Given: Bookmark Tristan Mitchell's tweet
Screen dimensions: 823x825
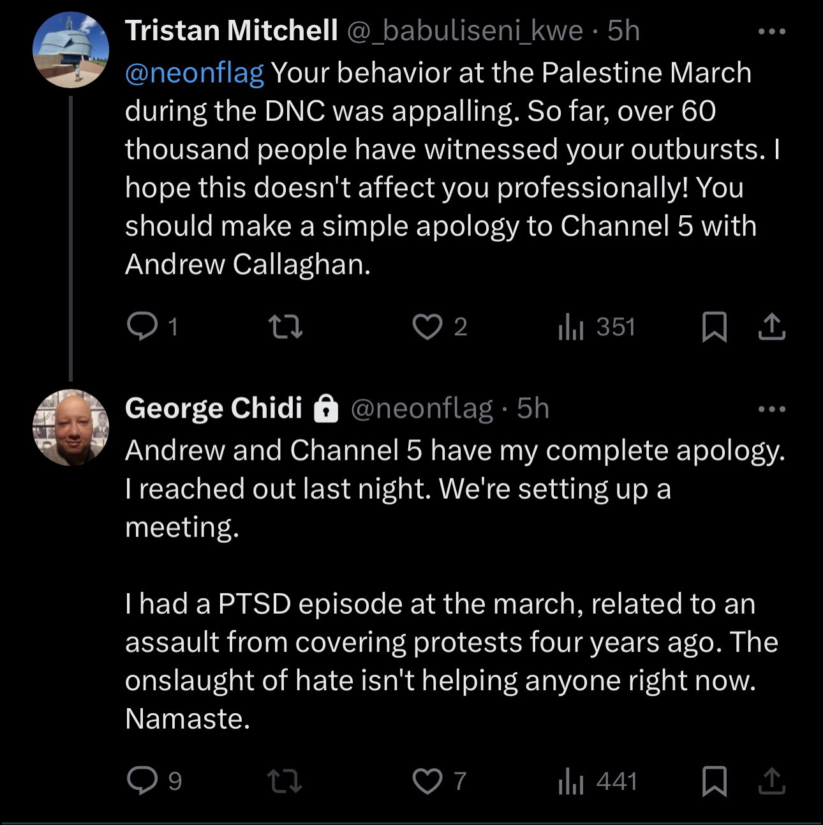Looking at the screenshot, I should 715,327.
